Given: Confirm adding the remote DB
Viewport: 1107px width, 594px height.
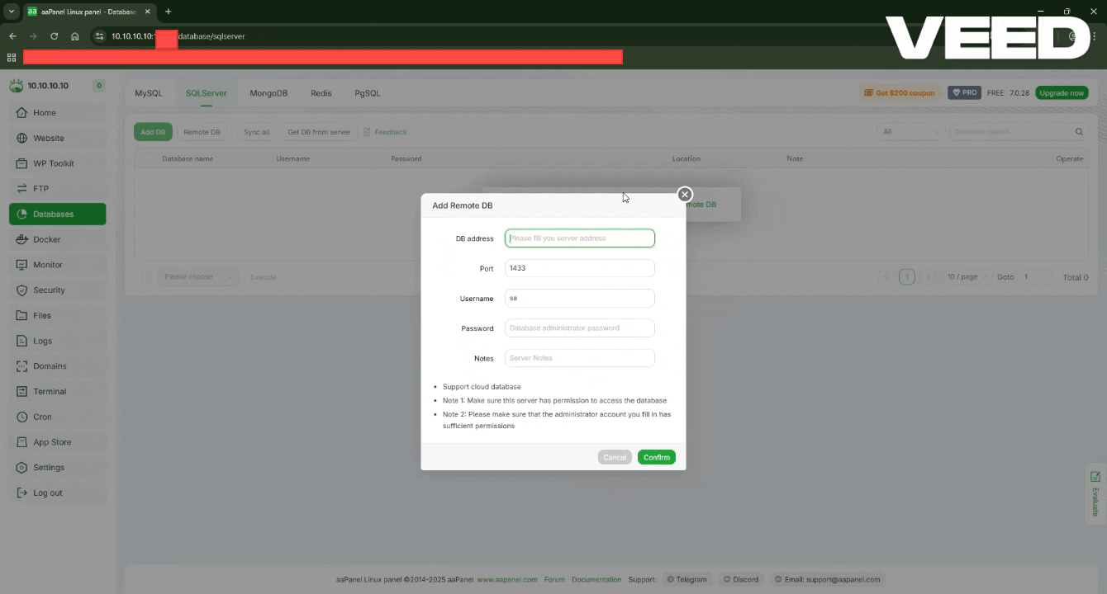Looking at the screenshot, I should pyautogui.click(x=657, y=457).
